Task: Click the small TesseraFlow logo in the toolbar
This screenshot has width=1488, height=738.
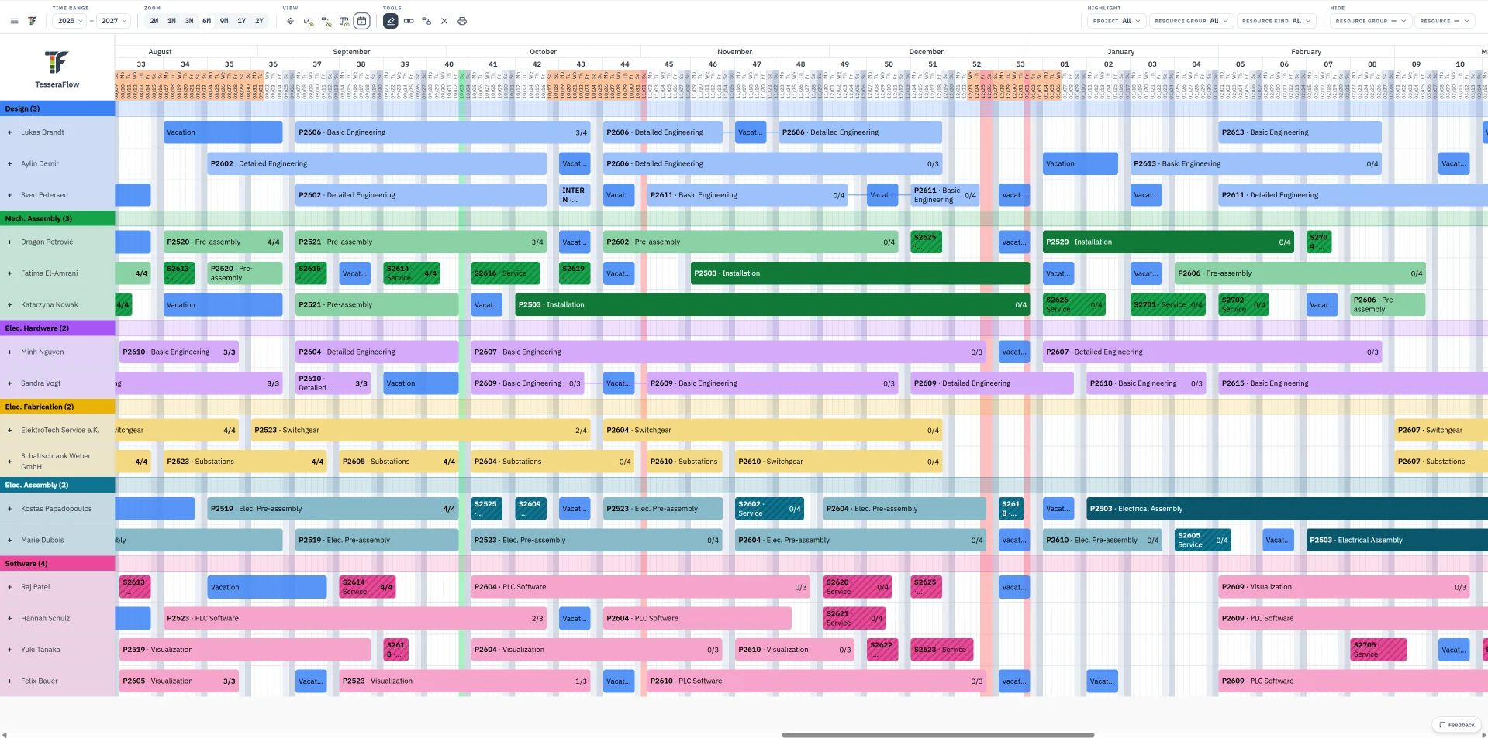Action: pos(32,21)
